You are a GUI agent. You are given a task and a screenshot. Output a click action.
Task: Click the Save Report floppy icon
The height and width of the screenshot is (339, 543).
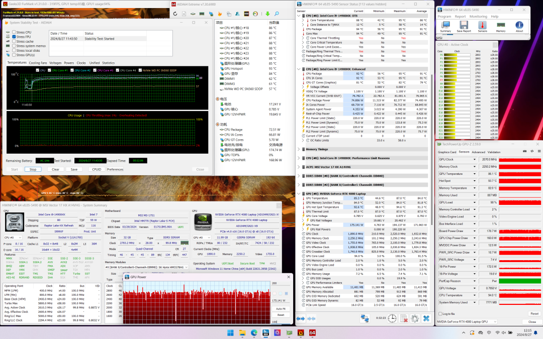[464, 25]
